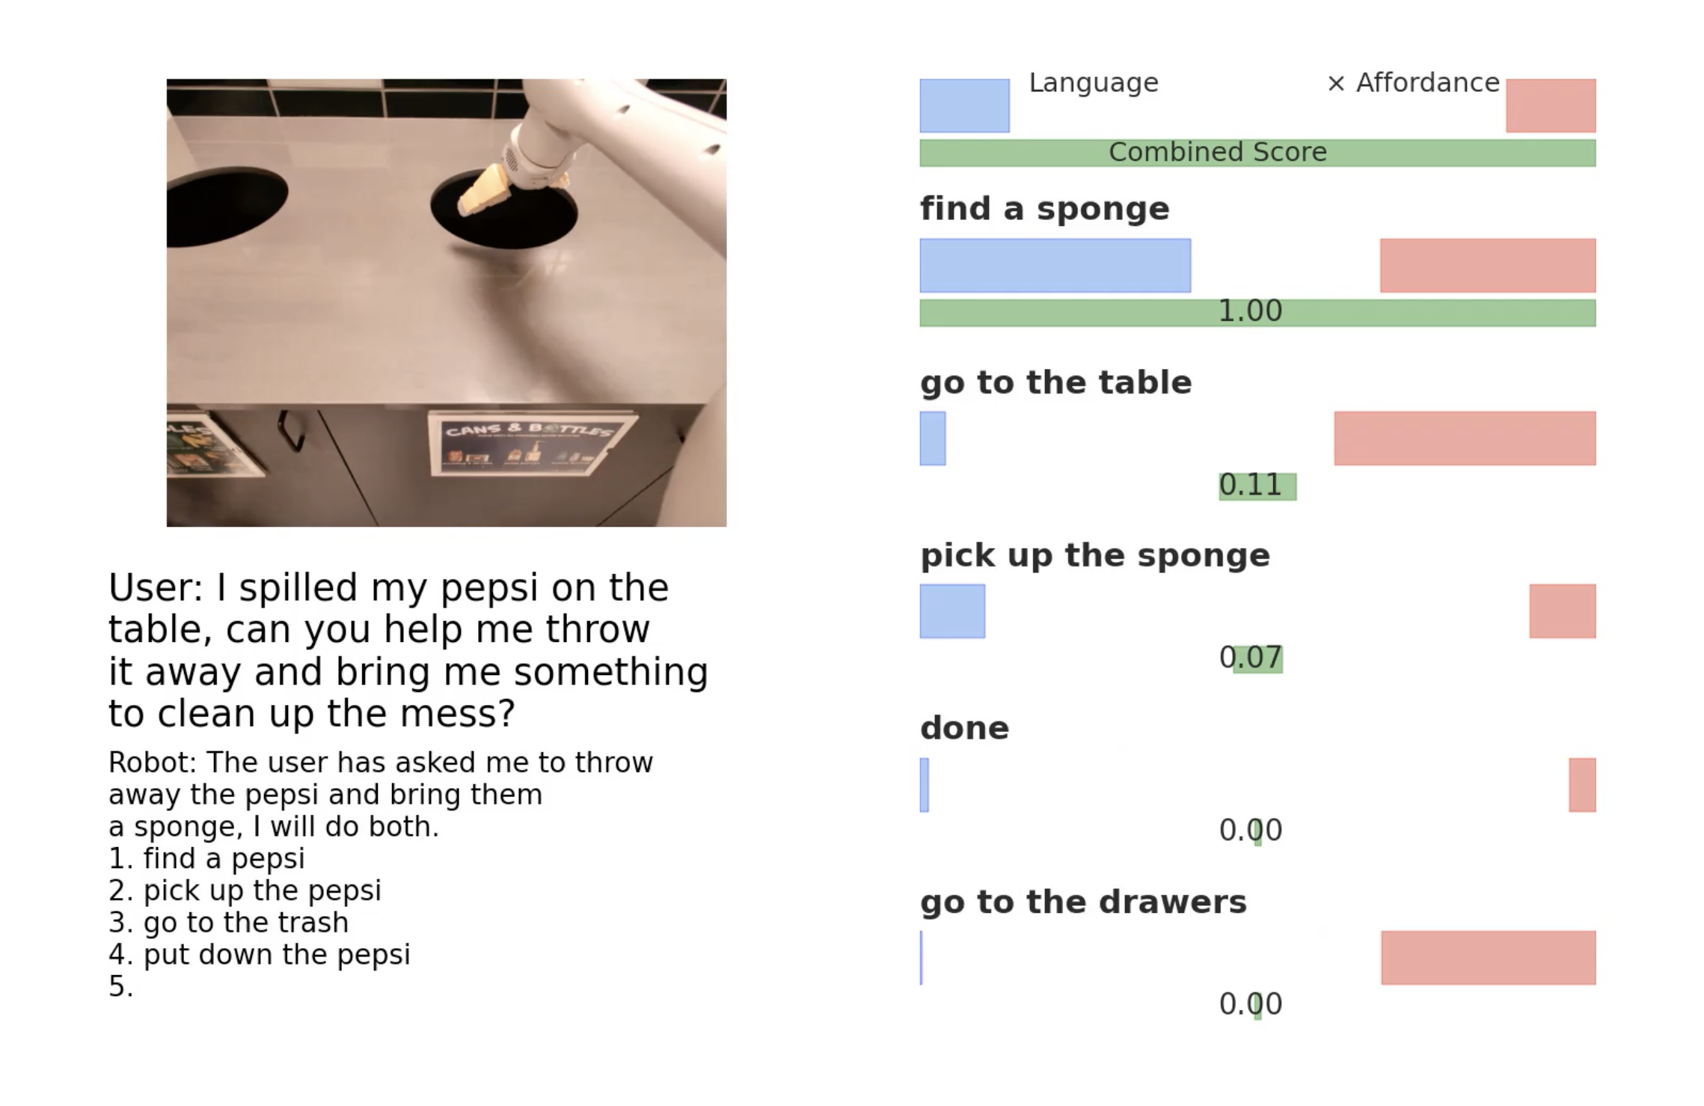This screenshot has height=1106, width=1704.
Task: Click the red affordance bar for 'go to the table'
Action: coord(1464,439)
